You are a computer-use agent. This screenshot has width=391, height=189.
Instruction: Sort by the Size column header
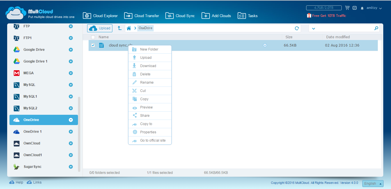(x=289, y=37)
